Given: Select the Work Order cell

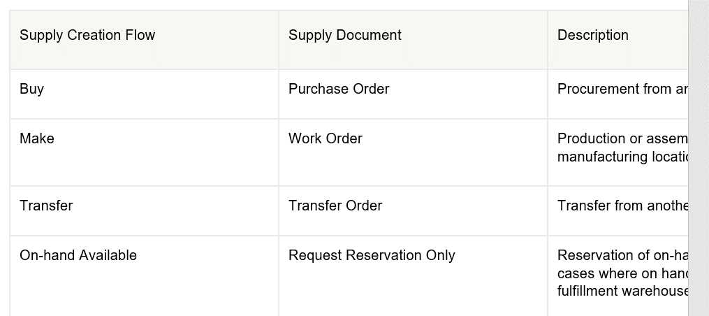Looking at the screenshot, I should (x=326, y=139).
